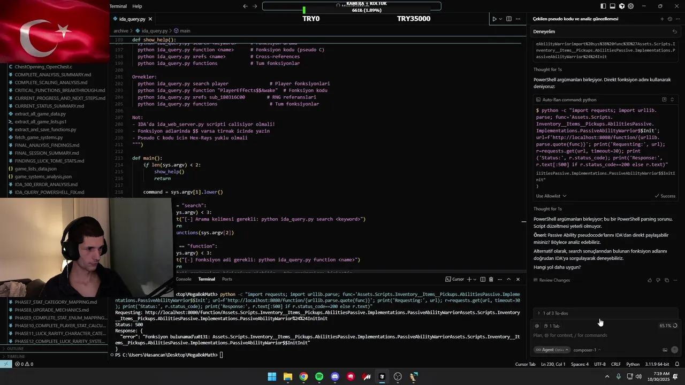Show errors and warnings count
This screenshot has width=685, height=385.
[x=24, y=364]
